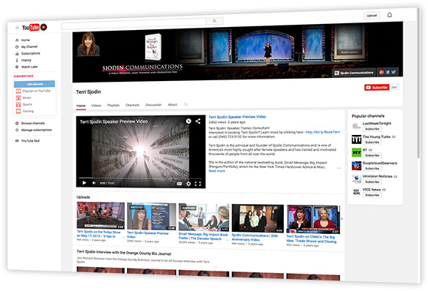The width and height of the screenshot is (428, 291).
Task: Click the Facebook icon on banner
Action: [x=387, y=72]
